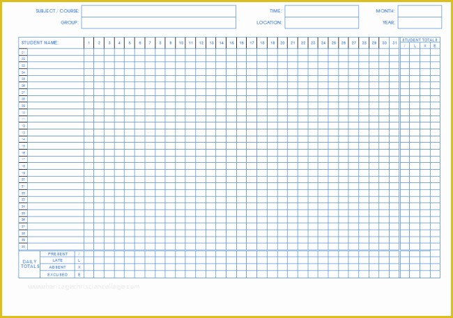Viewport: 453px width, 318px height.
Task: Select the day 4 column header
Action: [119, 42]
